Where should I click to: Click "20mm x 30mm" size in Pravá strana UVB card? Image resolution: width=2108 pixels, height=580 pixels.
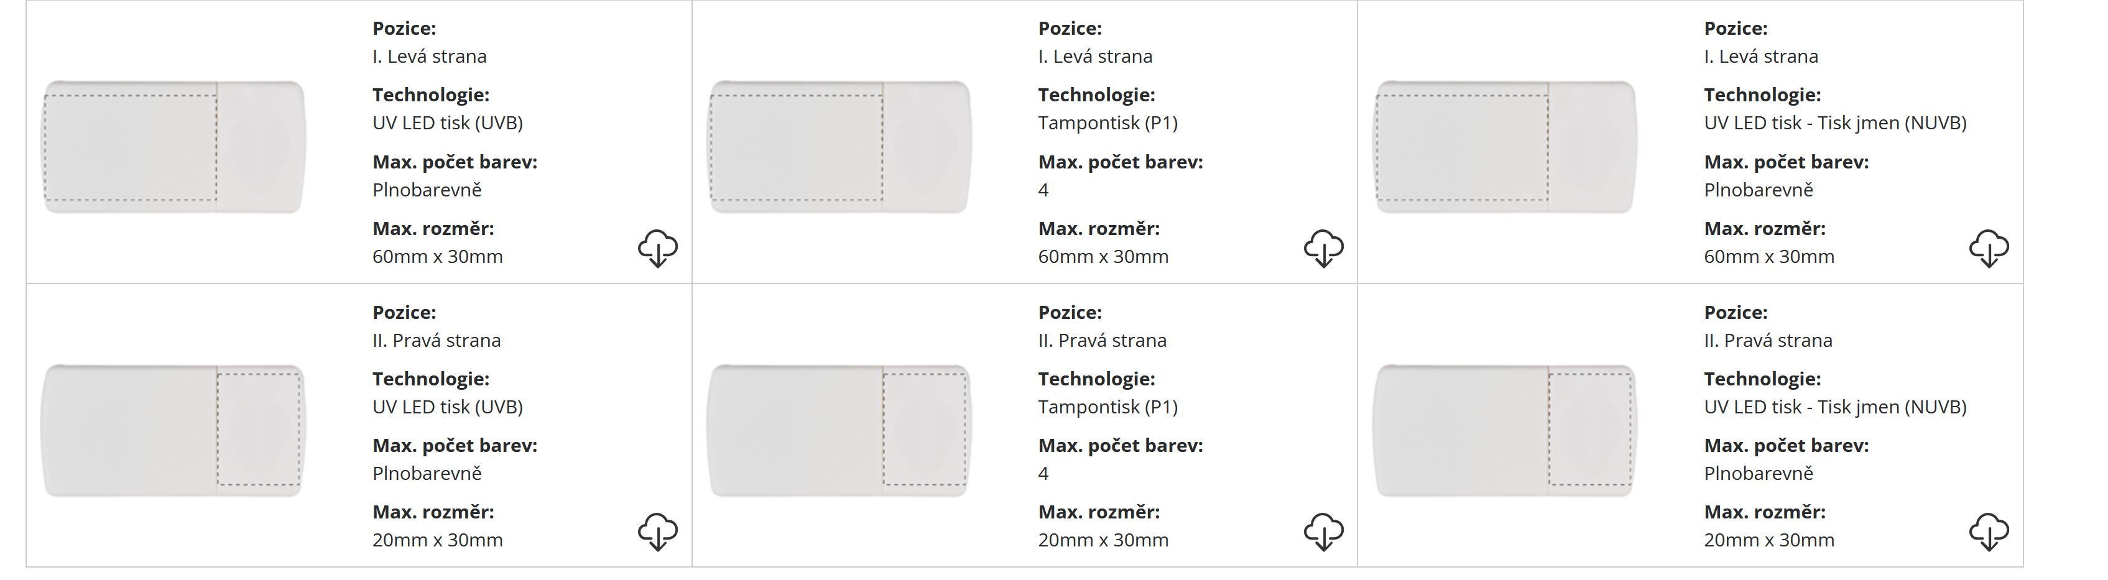coord(437,540)
